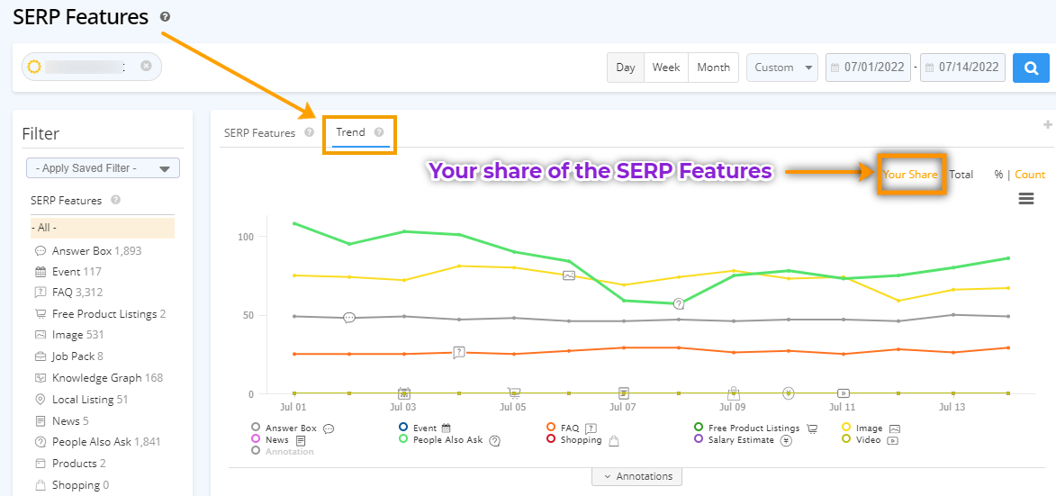Click the News document icon in filter
Screen dimensions: 1056x496
[x=41, y=420]
